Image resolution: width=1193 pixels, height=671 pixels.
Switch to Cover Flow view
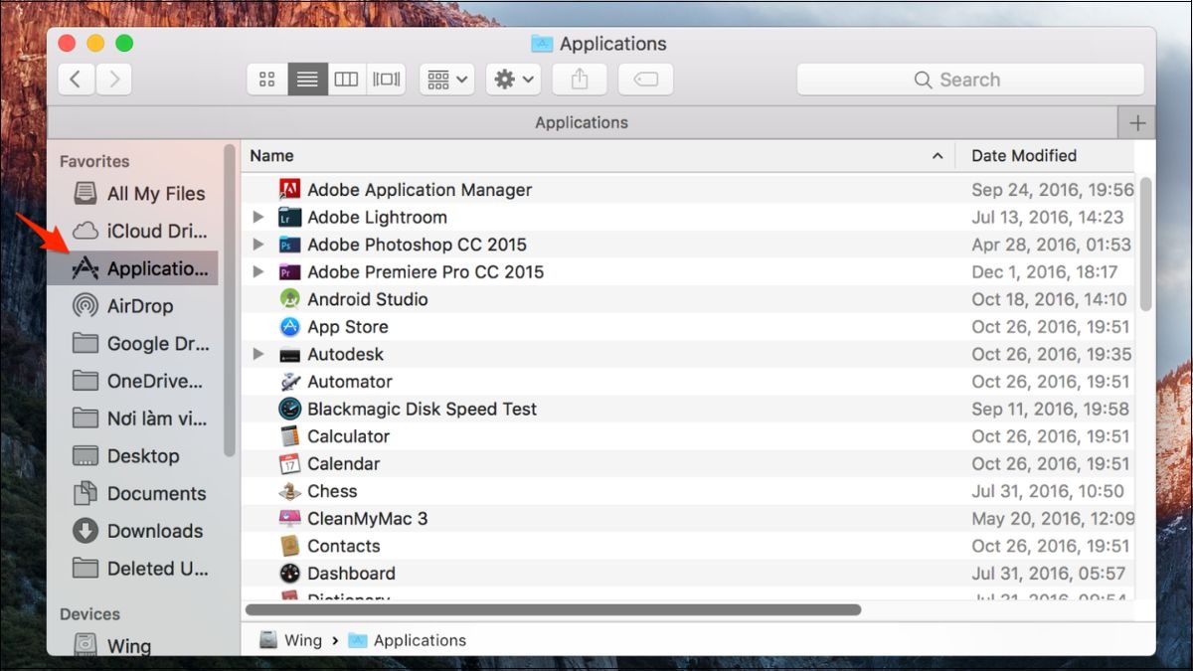pos(386,80)
